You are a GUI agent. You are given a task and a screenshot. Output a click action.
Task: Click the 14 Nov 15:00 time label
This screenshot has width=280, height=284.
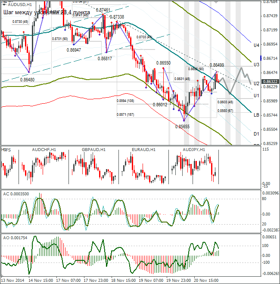[x=41, y=281]
